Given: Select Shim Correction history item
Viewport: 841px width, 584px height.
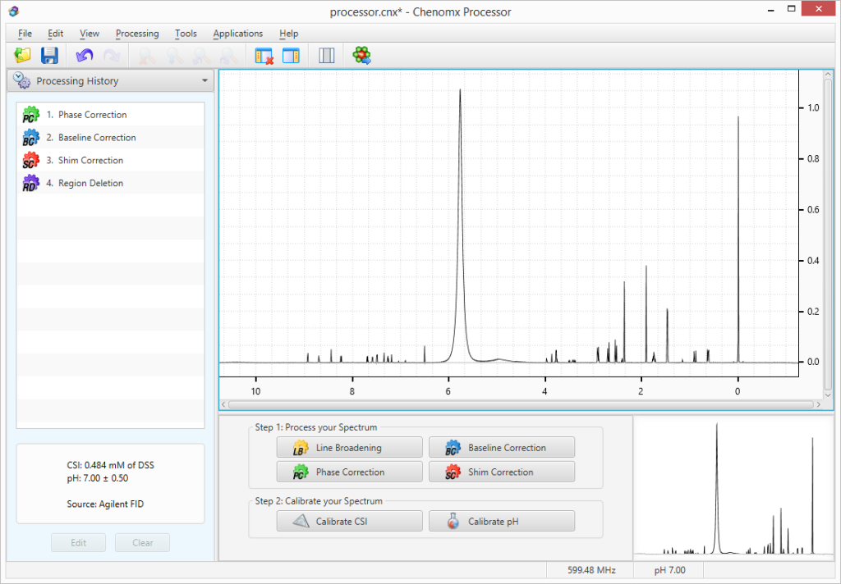Looking at the screenshot, I should 90,161.
